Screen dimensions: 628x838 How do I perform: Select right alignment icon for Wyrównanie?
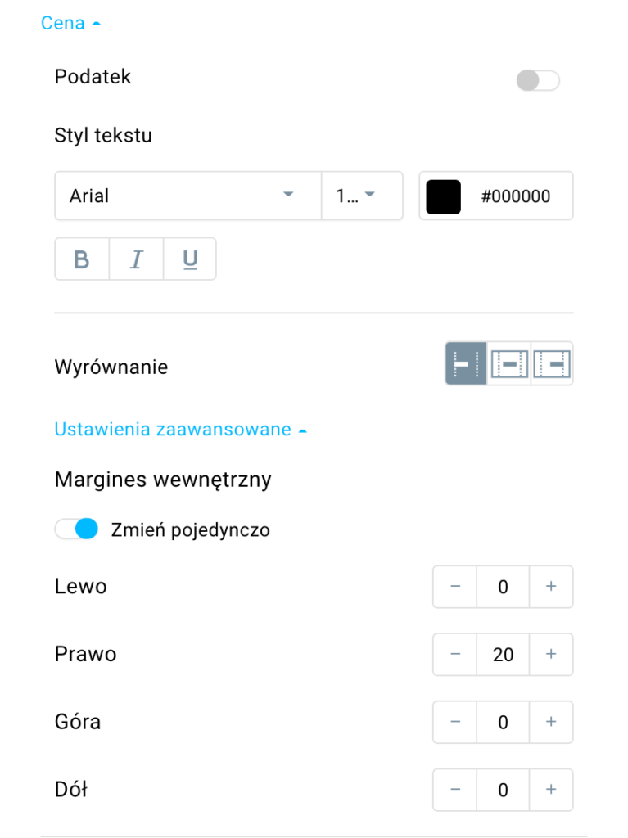[552, 364]
